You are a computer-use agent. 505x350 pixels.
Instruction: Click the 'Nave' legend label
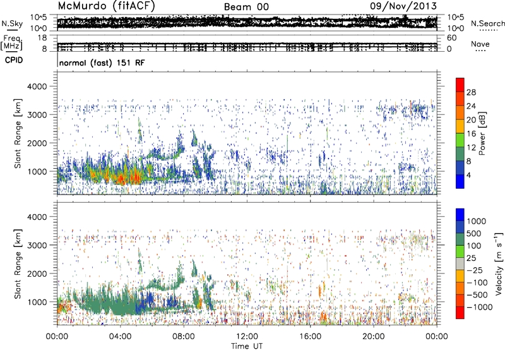(x=480, y=44)
